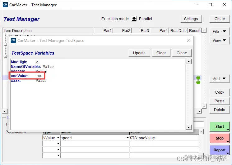
Task: Click the lower green result indicator dot
Action: point(198,82)
